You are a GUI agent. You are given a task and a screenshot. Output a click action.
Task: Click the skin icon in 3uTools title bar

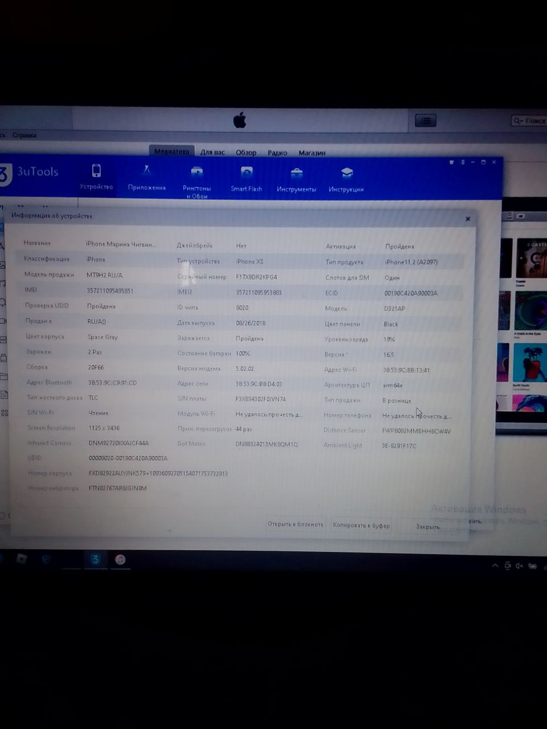pos(451,162)
